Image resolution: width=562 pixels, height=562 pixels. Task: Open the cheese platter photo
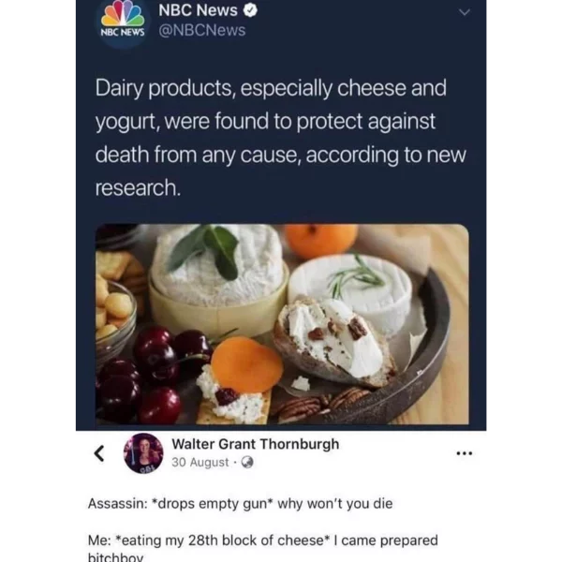pyautogui.click(x=282, y=324)
